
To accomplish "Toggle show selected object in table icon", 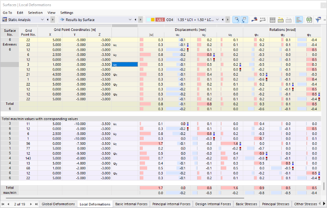I will click(x=244, y=20).
